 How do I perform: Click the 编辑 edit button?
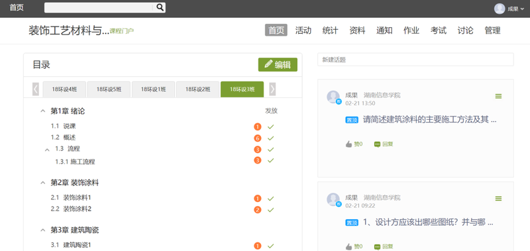pyautogui.click(x=278, y=64)
